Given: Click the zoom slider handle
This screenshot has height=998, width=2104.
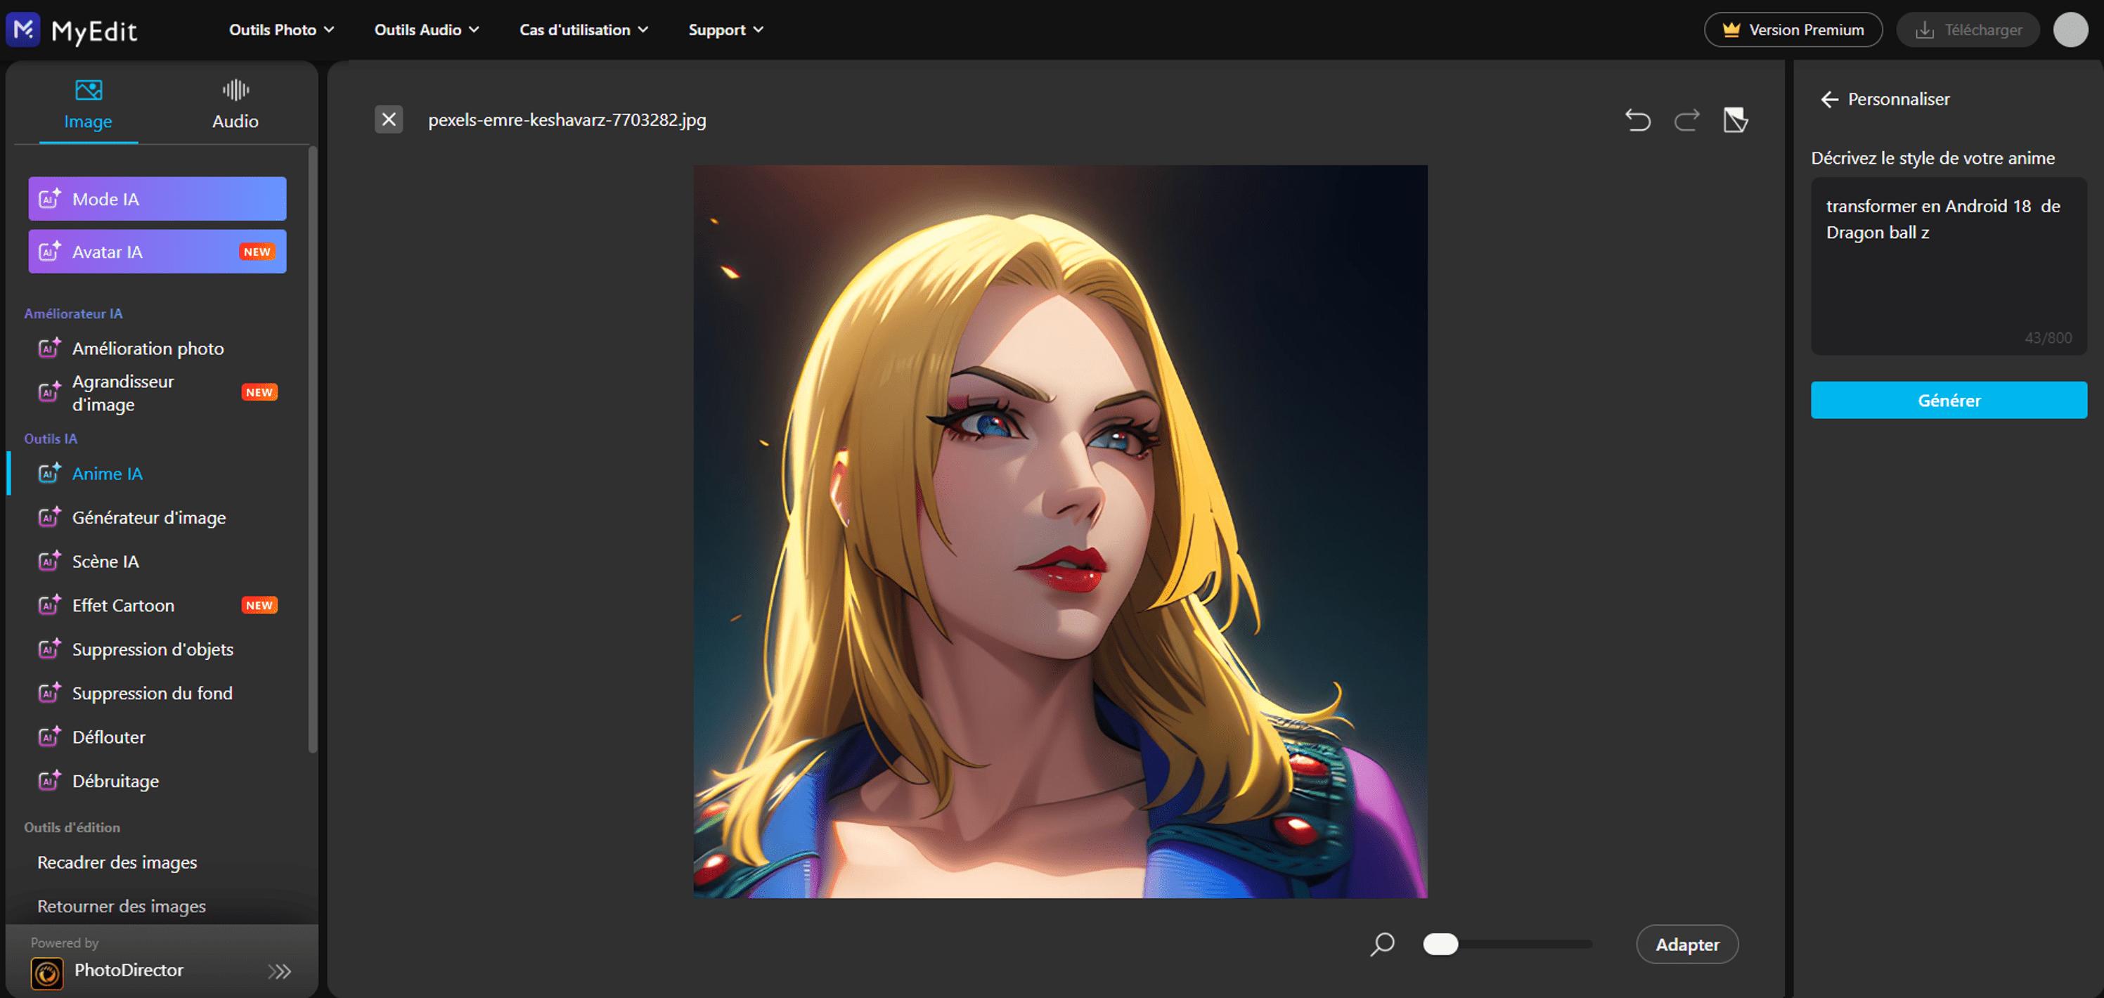Looking at the screenshot, I should point(1440,944).
